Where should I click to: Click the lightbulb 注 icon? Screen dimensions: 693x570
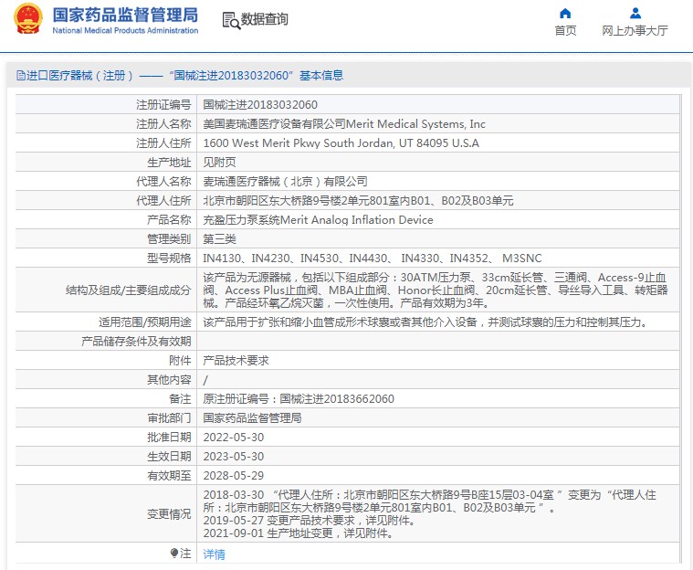click(174, 554)
